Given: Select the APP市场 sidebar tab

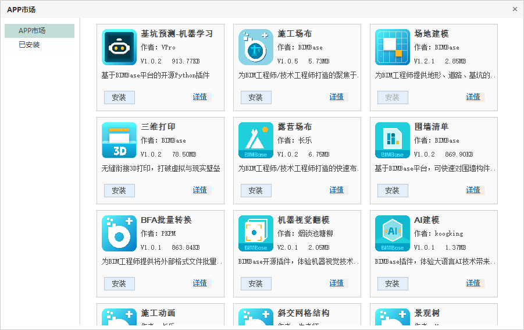Looking at the screenshot, I should pos(40,31).
